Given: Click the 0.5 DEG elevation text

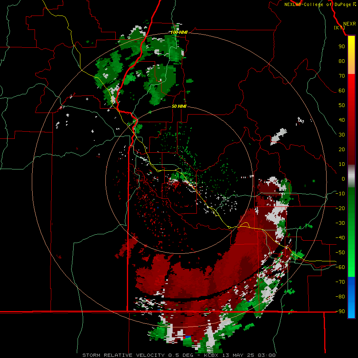Looking at the screenshot, I should point(181,355).
